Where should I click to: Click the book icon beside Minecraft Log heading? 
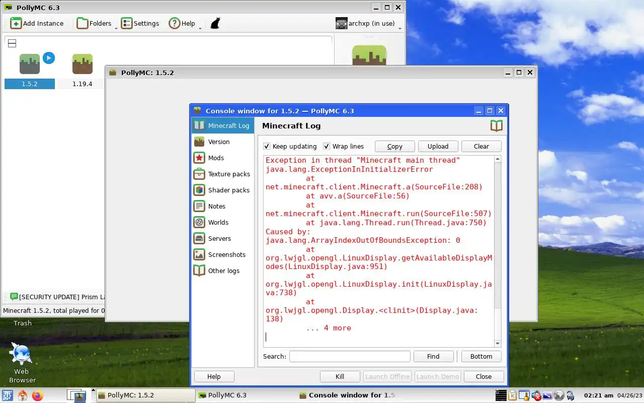496,125
